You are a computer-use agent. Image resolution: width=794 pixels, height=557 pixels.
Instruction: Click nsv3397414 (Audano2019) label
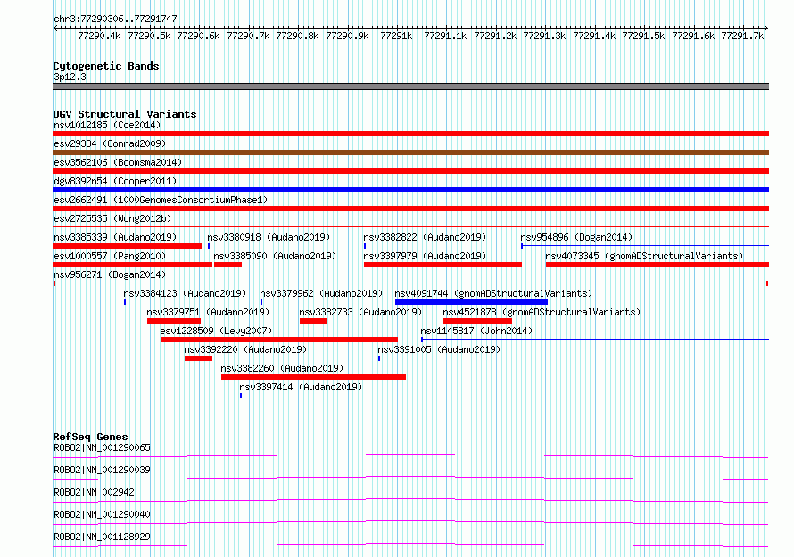click(x=301, y=387)
